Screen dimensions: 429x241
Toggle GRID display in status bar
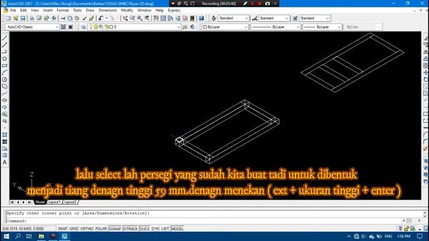[x=74, y=229]
